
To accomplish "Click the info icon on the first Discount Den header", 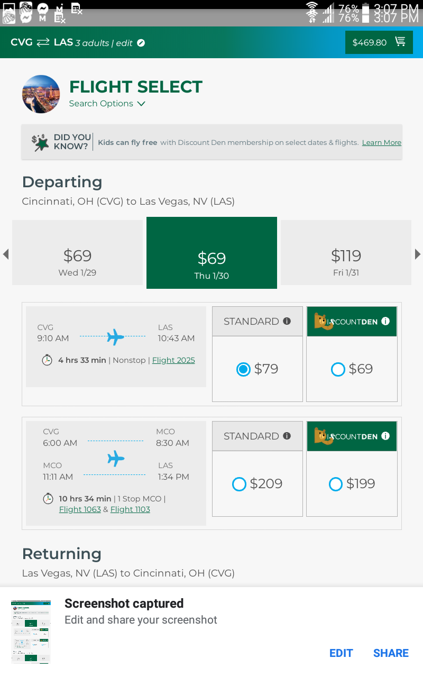I will 385,321.
